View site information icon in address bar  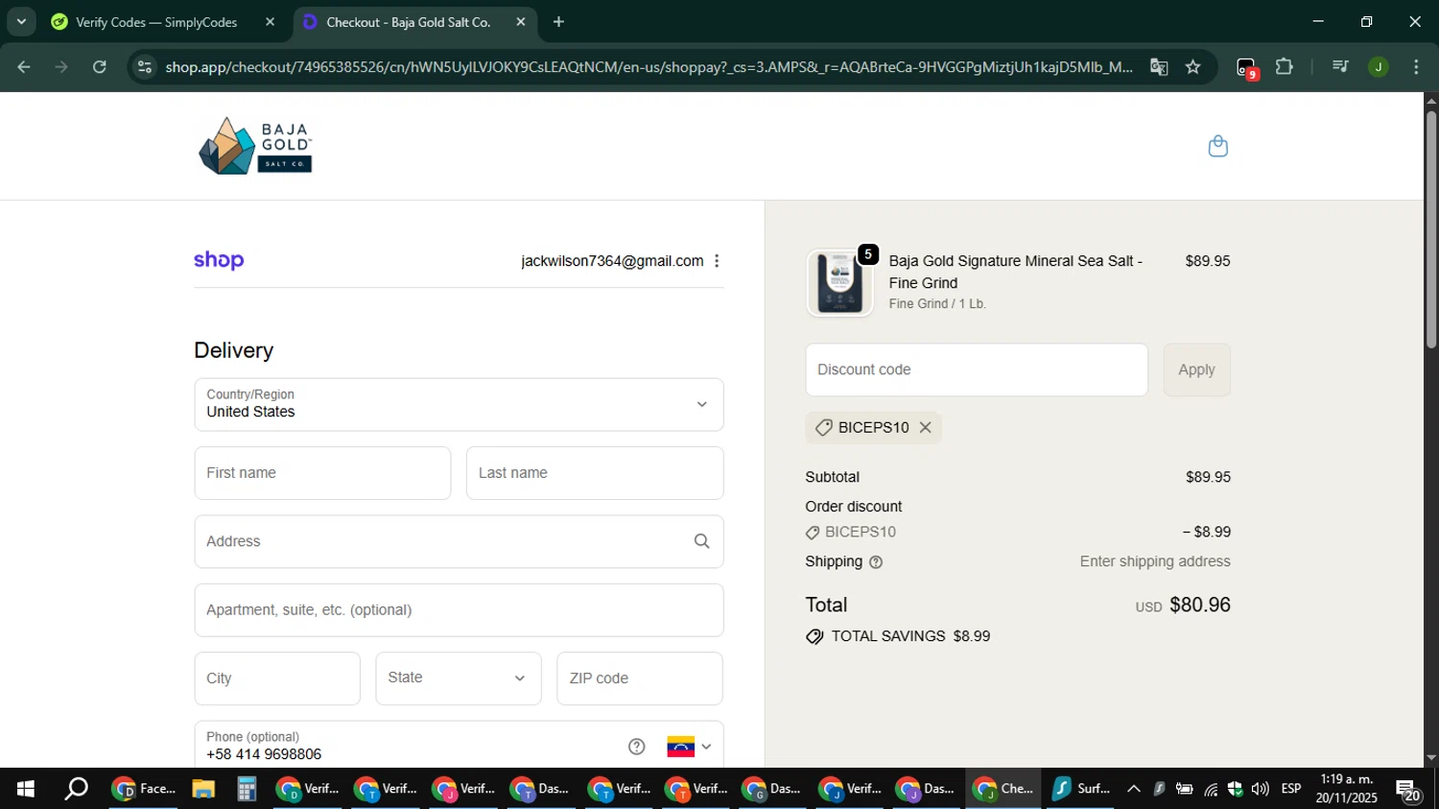[x=145, y=67]
